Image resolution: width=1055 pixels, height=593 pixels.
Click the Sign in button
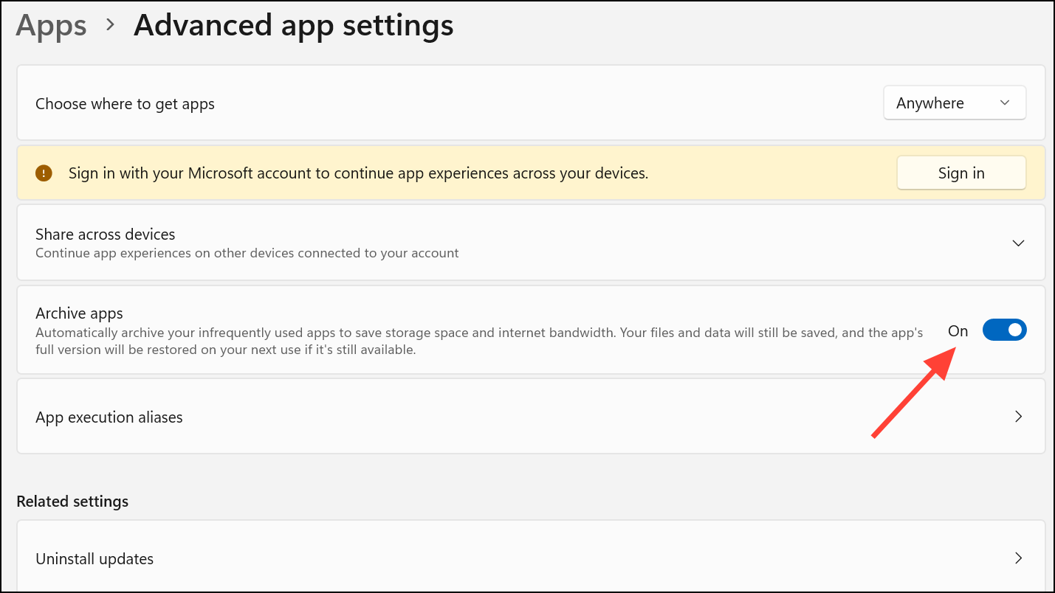(961, 173)
